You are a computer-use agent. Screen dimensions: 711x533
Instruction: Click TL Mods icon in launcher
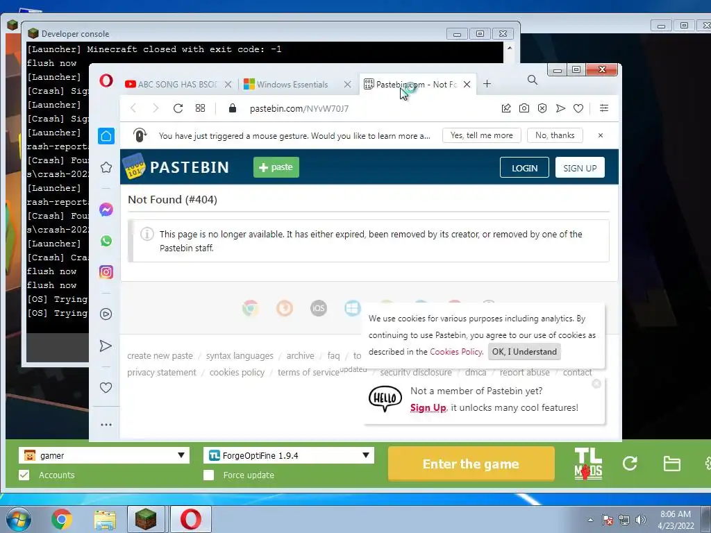point(588,464)
